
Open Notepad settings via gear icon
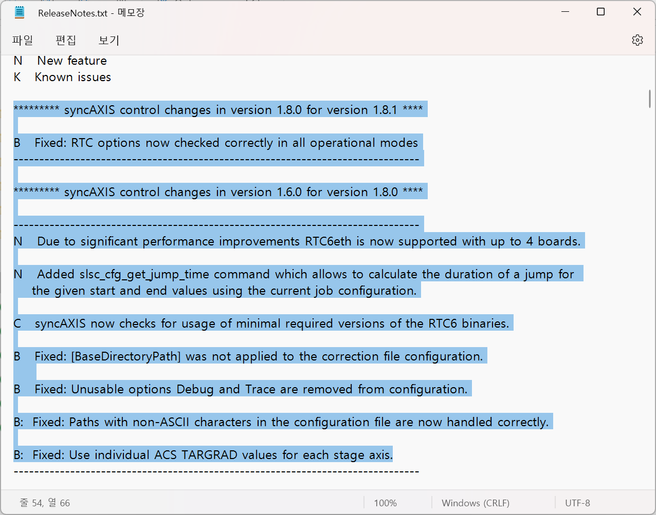click(x=637, y=40)
